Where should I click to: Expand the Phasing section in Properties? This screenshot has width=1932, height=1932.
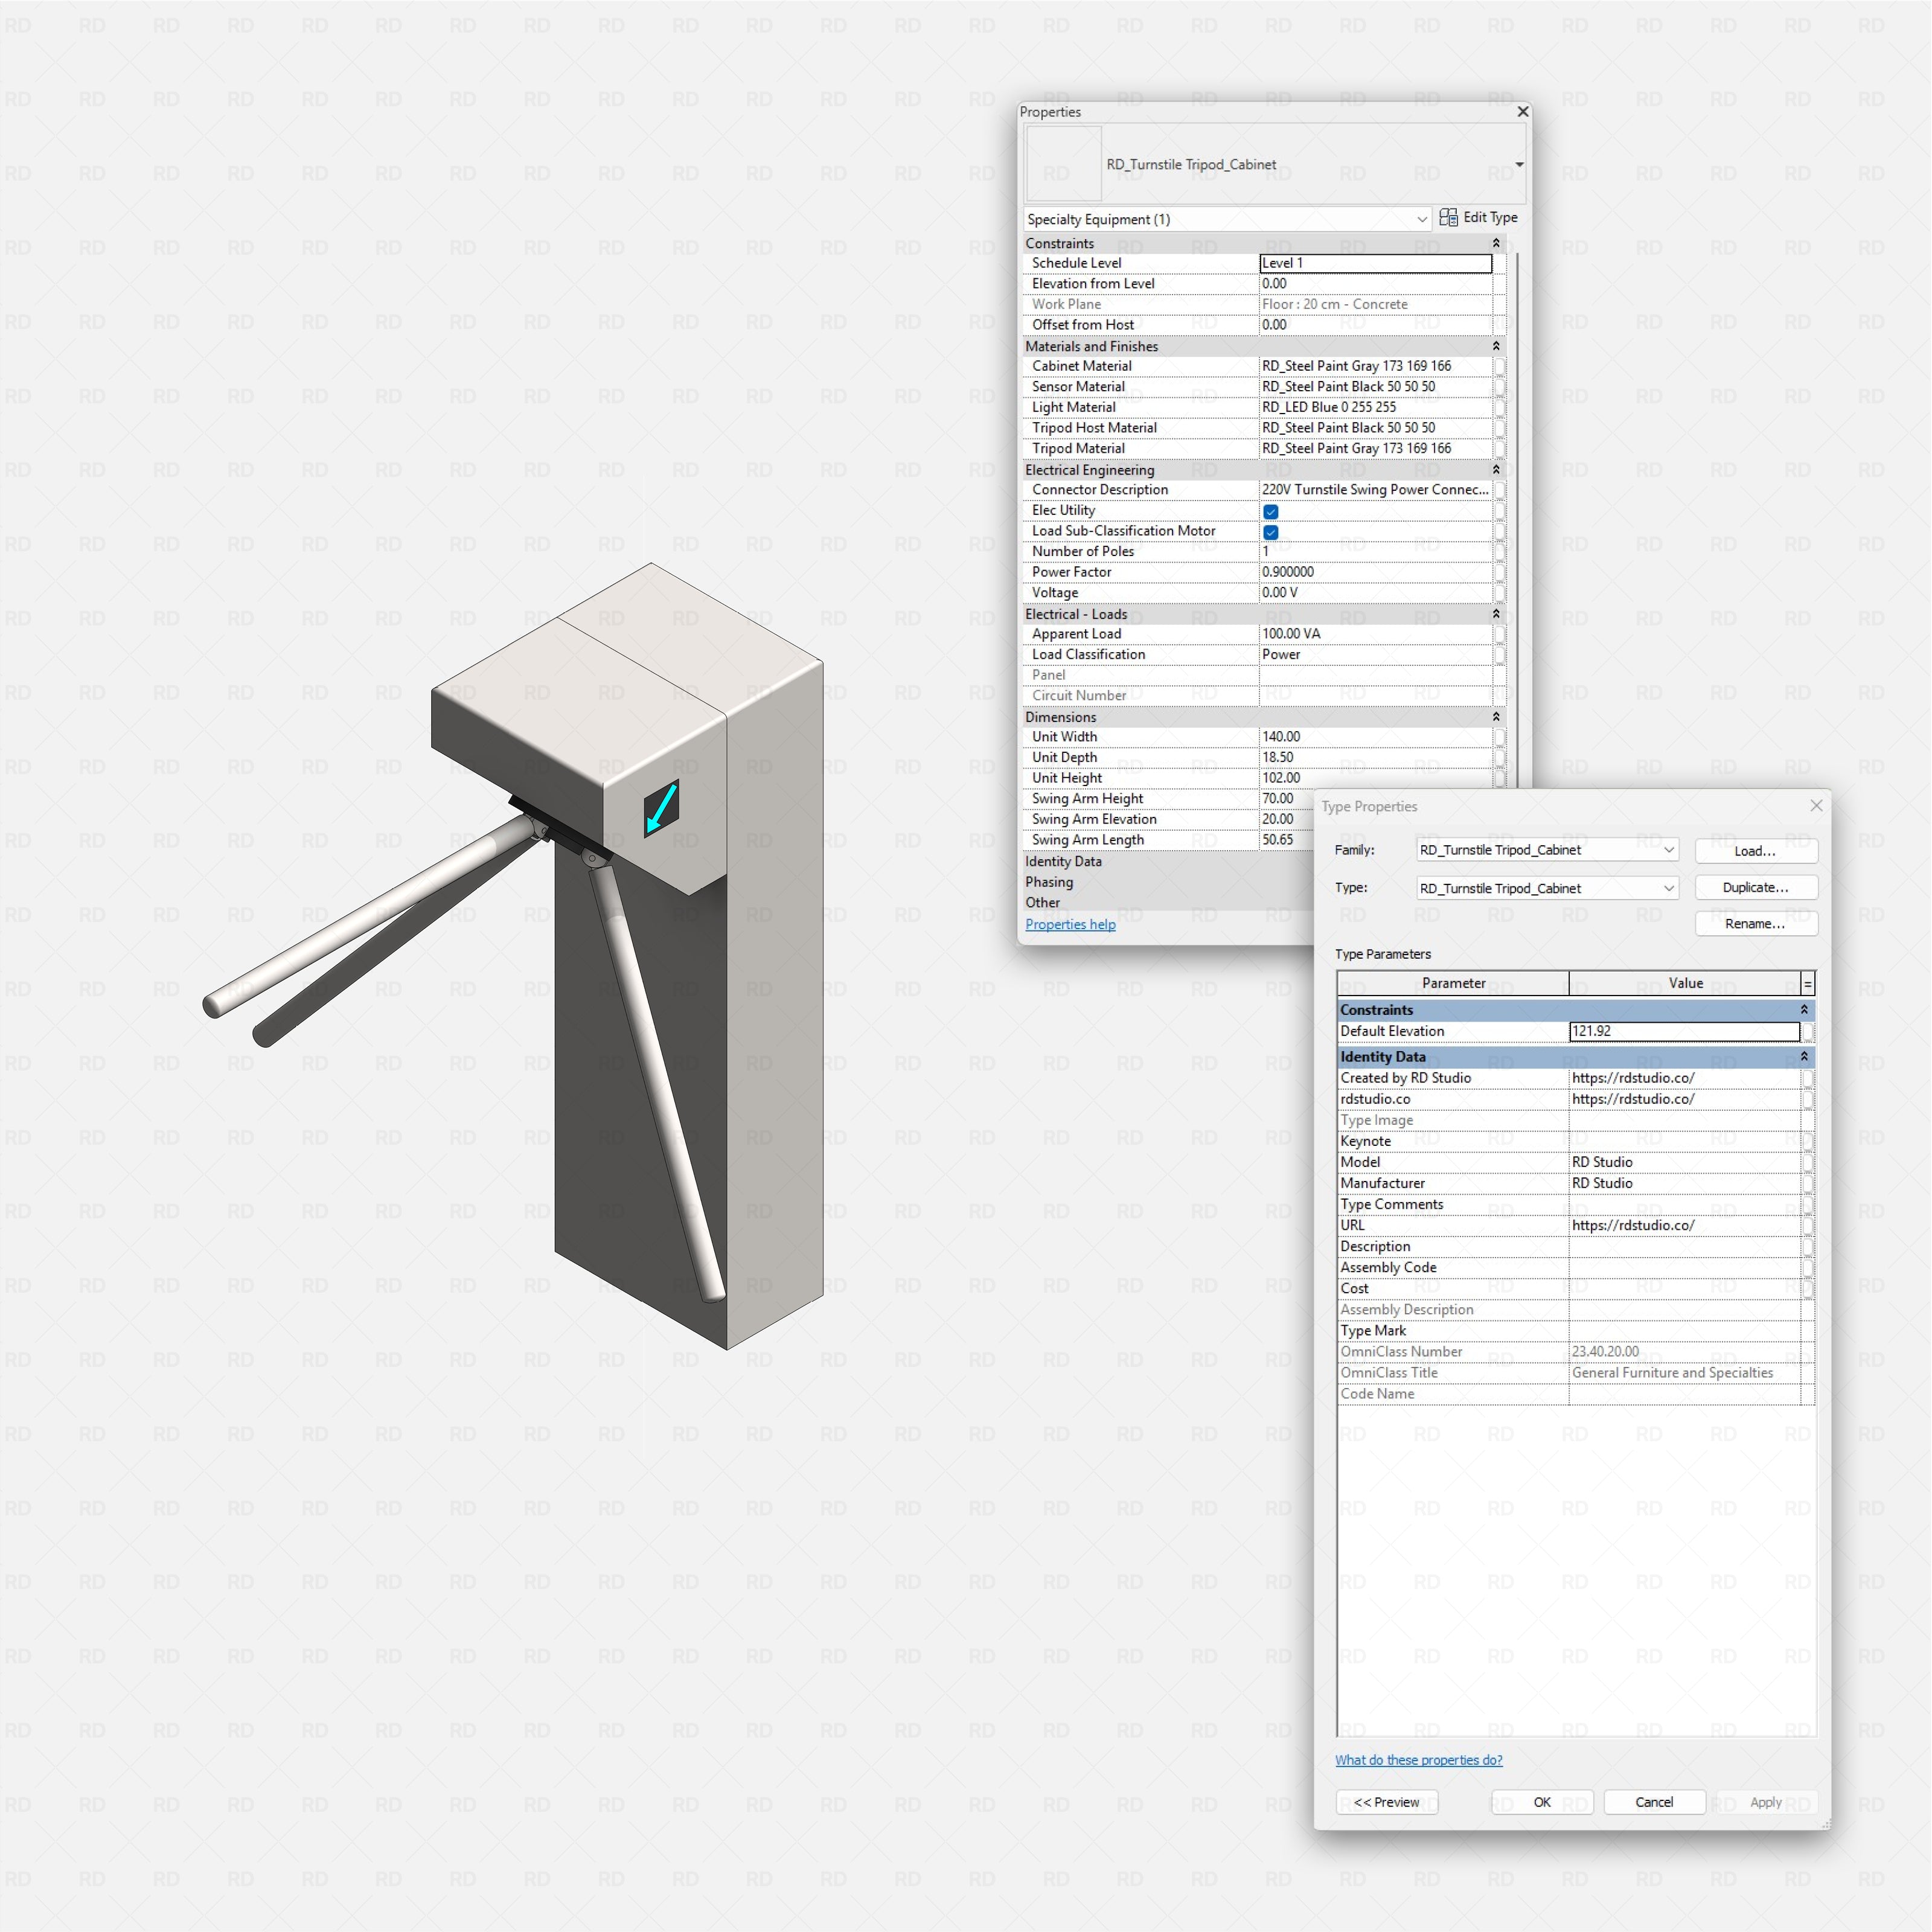(x=1049, y=882)
